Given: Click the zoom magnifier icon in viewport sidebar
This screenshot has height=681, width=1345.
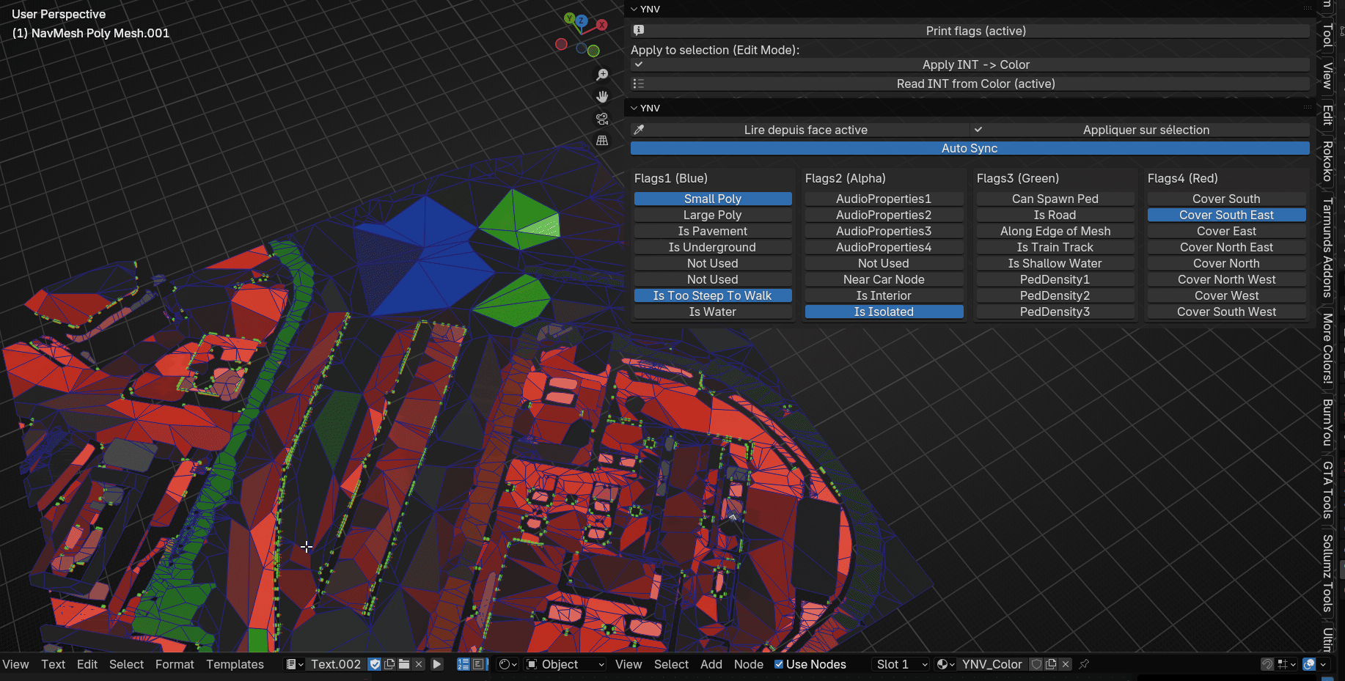Looking at the screenshot, I should coord(601,74).
